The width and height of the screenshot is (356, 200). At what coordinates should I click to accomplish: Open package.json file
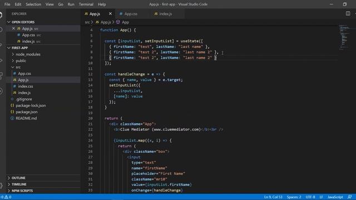(x=27, y=112)
